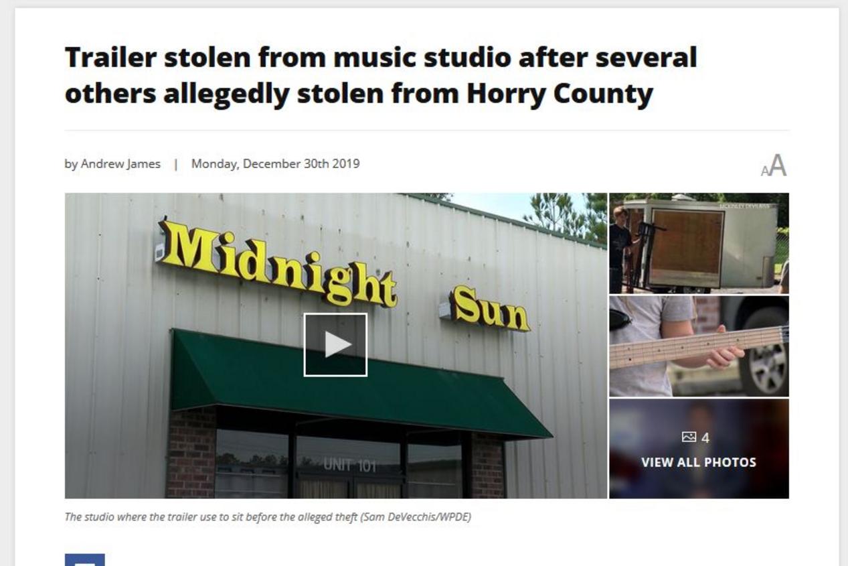Image resolution: width=848 pixels, height=566 pixels.
Task: Click the photo count number 4
Action: [x=705, y=438]
